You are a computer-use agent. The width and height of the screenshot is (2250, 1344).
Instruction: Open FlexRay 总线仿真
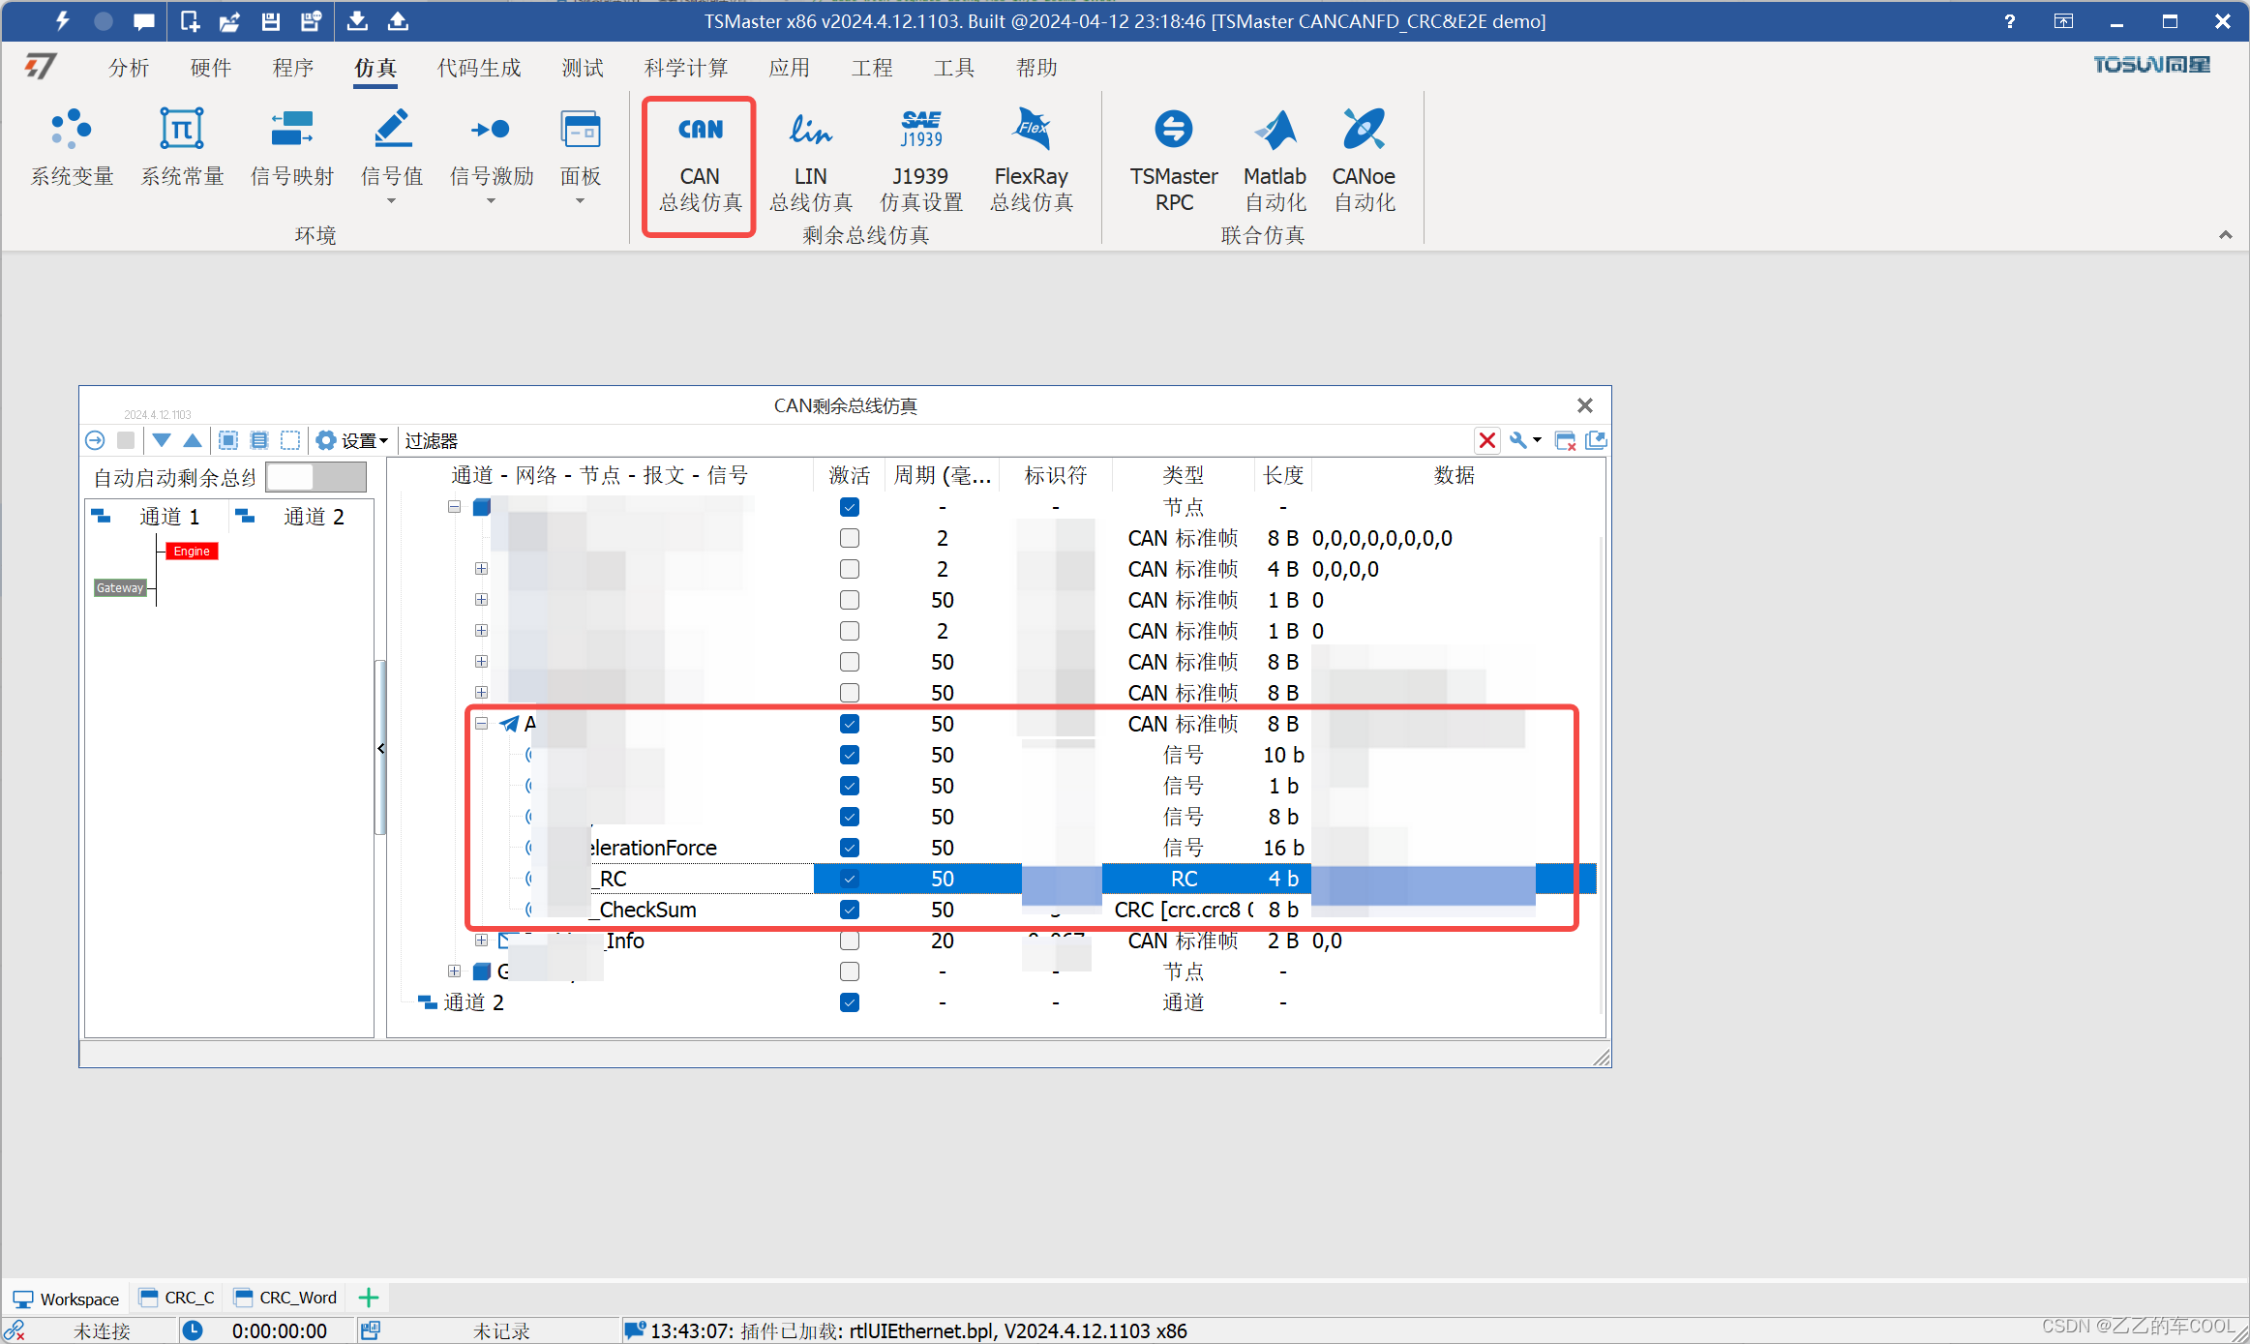[1032, 162]
